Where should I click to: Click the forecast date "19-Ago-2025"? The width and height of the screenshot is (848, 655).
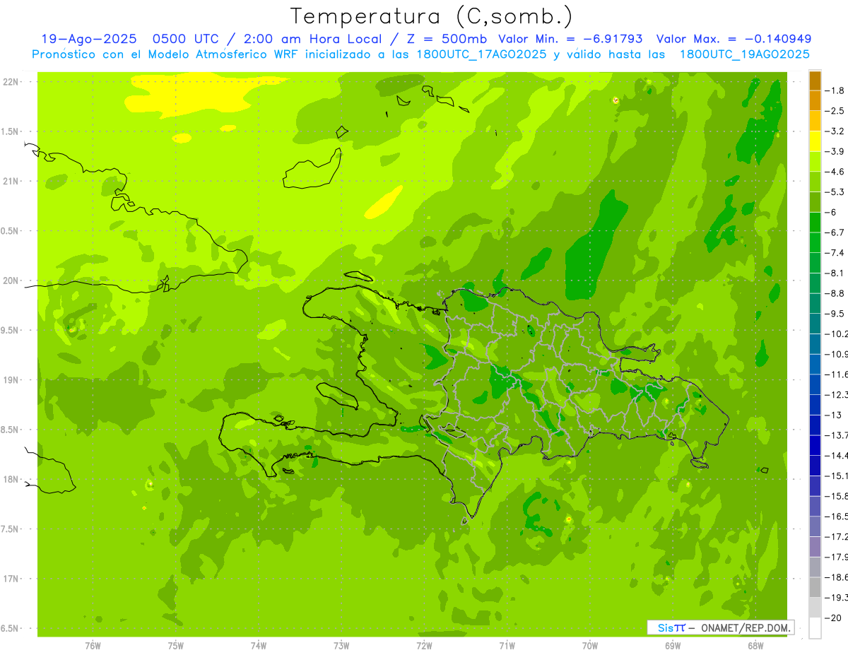(x=89, y=39)
